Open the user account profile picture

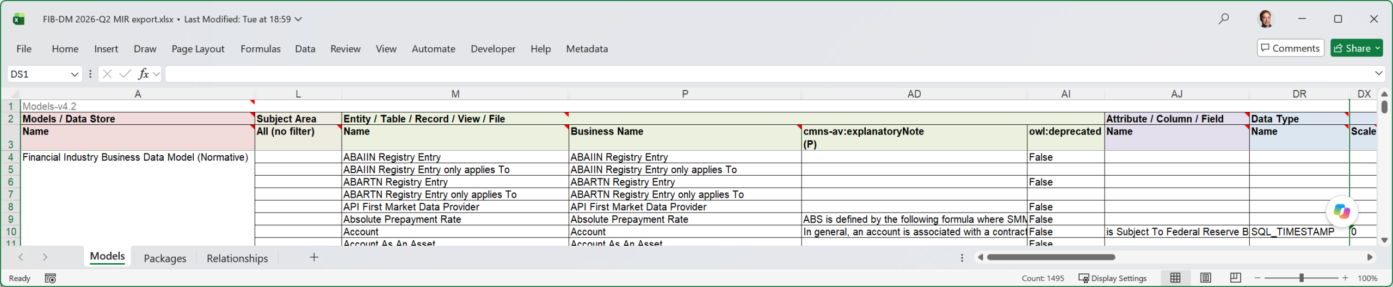[x=1266, y=19]
